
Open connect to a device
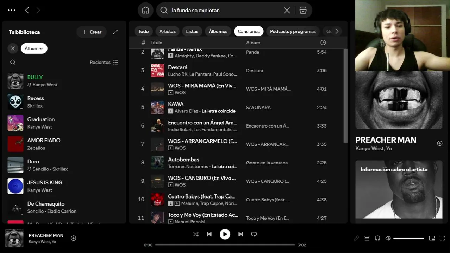pos(377,238)
